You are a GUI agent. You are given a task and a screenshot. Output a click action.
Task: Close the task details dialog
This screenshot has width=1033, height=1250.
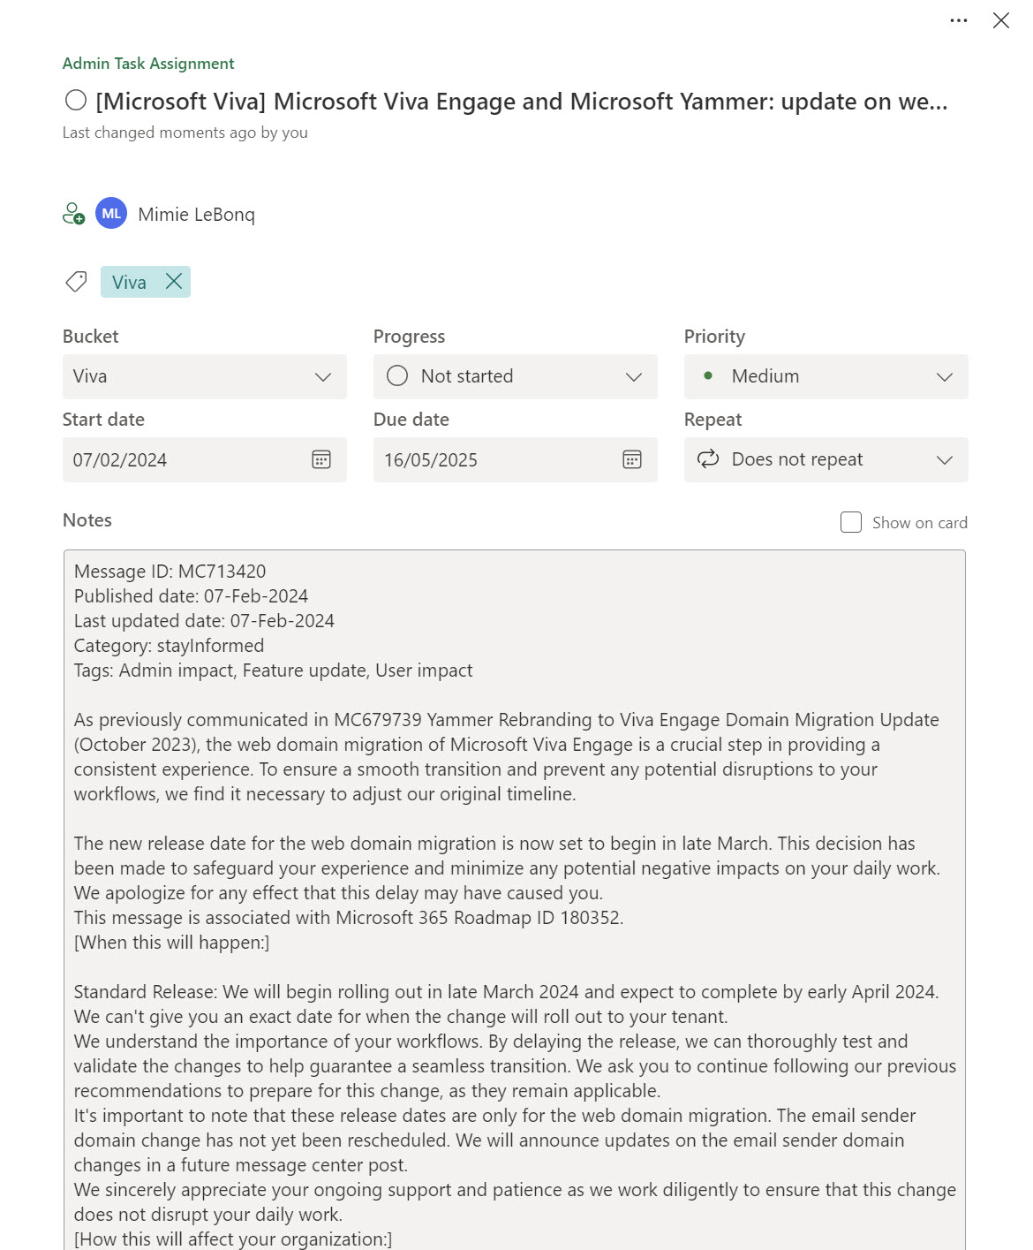(1000, 20)
